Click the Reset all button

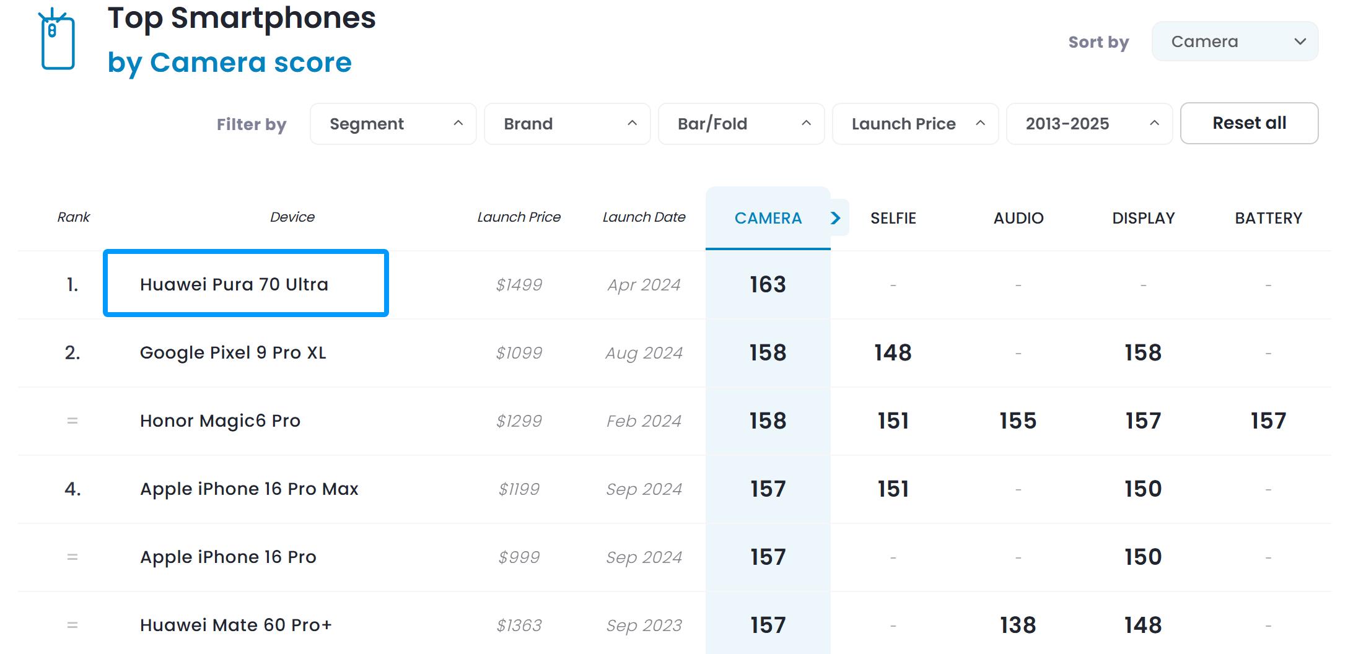(1250, 123)
